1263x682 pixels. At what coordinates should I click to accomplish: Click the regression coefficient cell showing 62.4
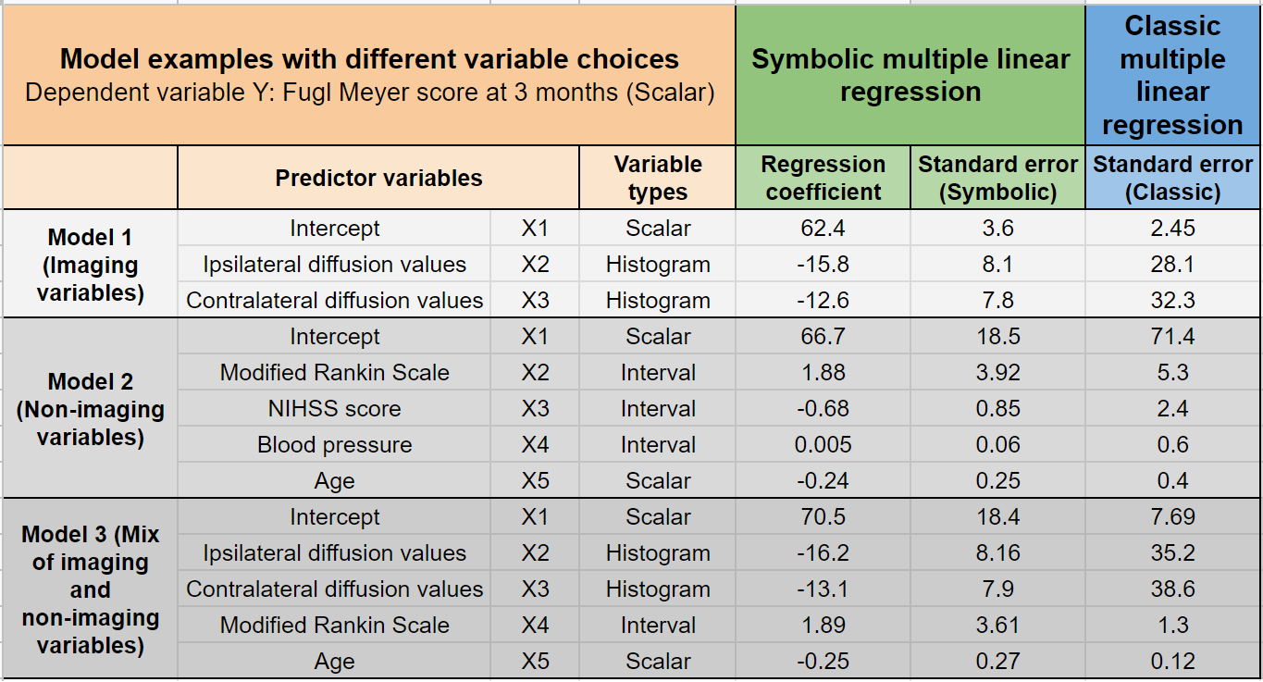click(823, 229)
